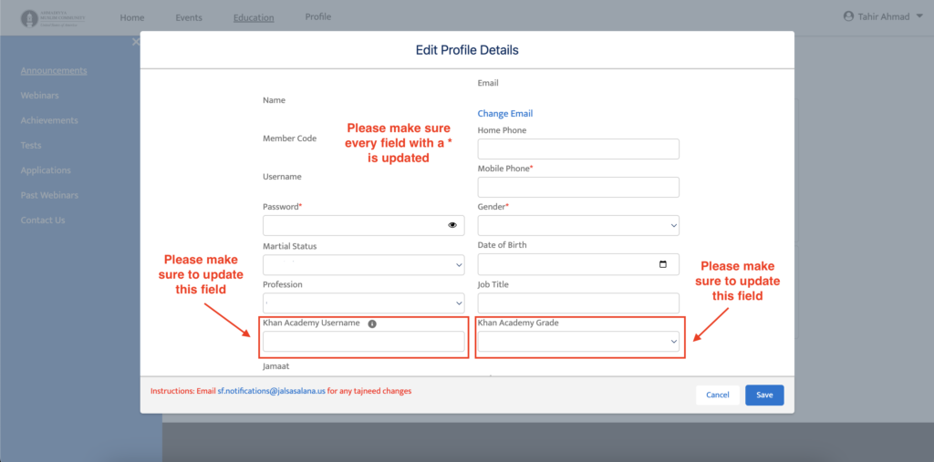Click the sf.notifications@jalsasalana.us email link
934x462 pixels.
tap(271, 392)
